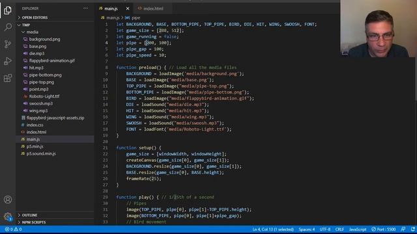The height and width of the screenshot is (234, 417).
Task: Click the feedback icon in status bar
Action: click(403, 229)
